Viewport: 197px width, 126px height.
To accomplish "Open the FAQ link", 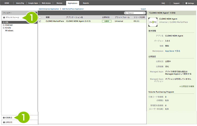I will point(163,3).
